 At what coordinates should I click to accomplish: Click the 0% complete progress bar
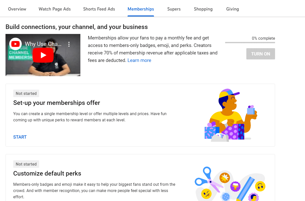250,42
